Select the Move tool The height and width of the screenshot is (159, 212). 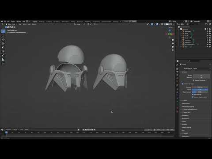pos(3,39)
